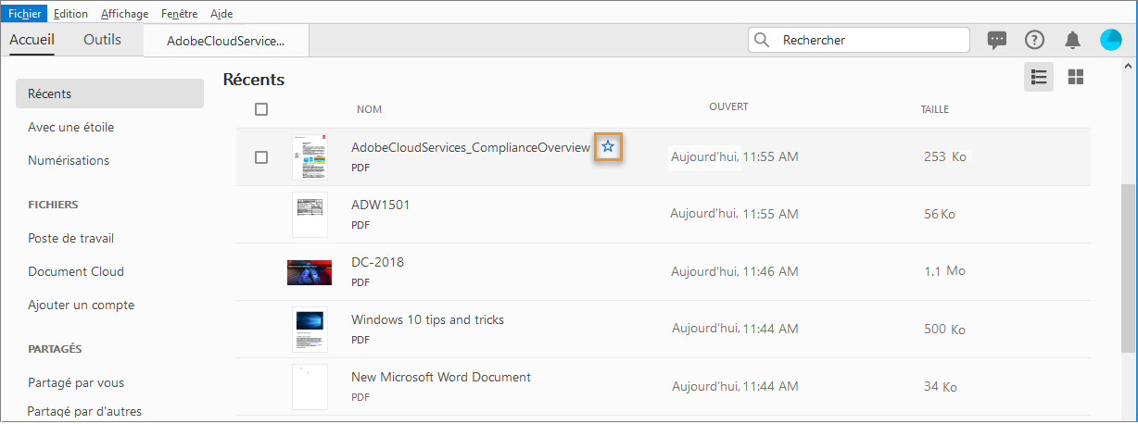Click the search magnifier icon
1138x424 pixels.
(x=763, y=40)
